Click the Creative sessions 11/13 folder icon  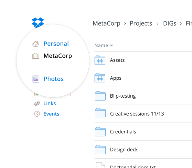click(x=100, y=112)
